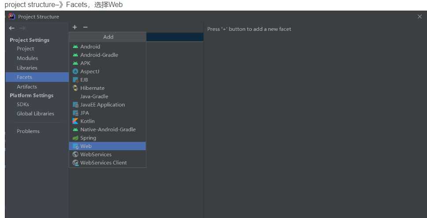Pick the AspectJ facet
This screenshot has width=427, height=218.
pyautogui.click(x=107, y=71)
